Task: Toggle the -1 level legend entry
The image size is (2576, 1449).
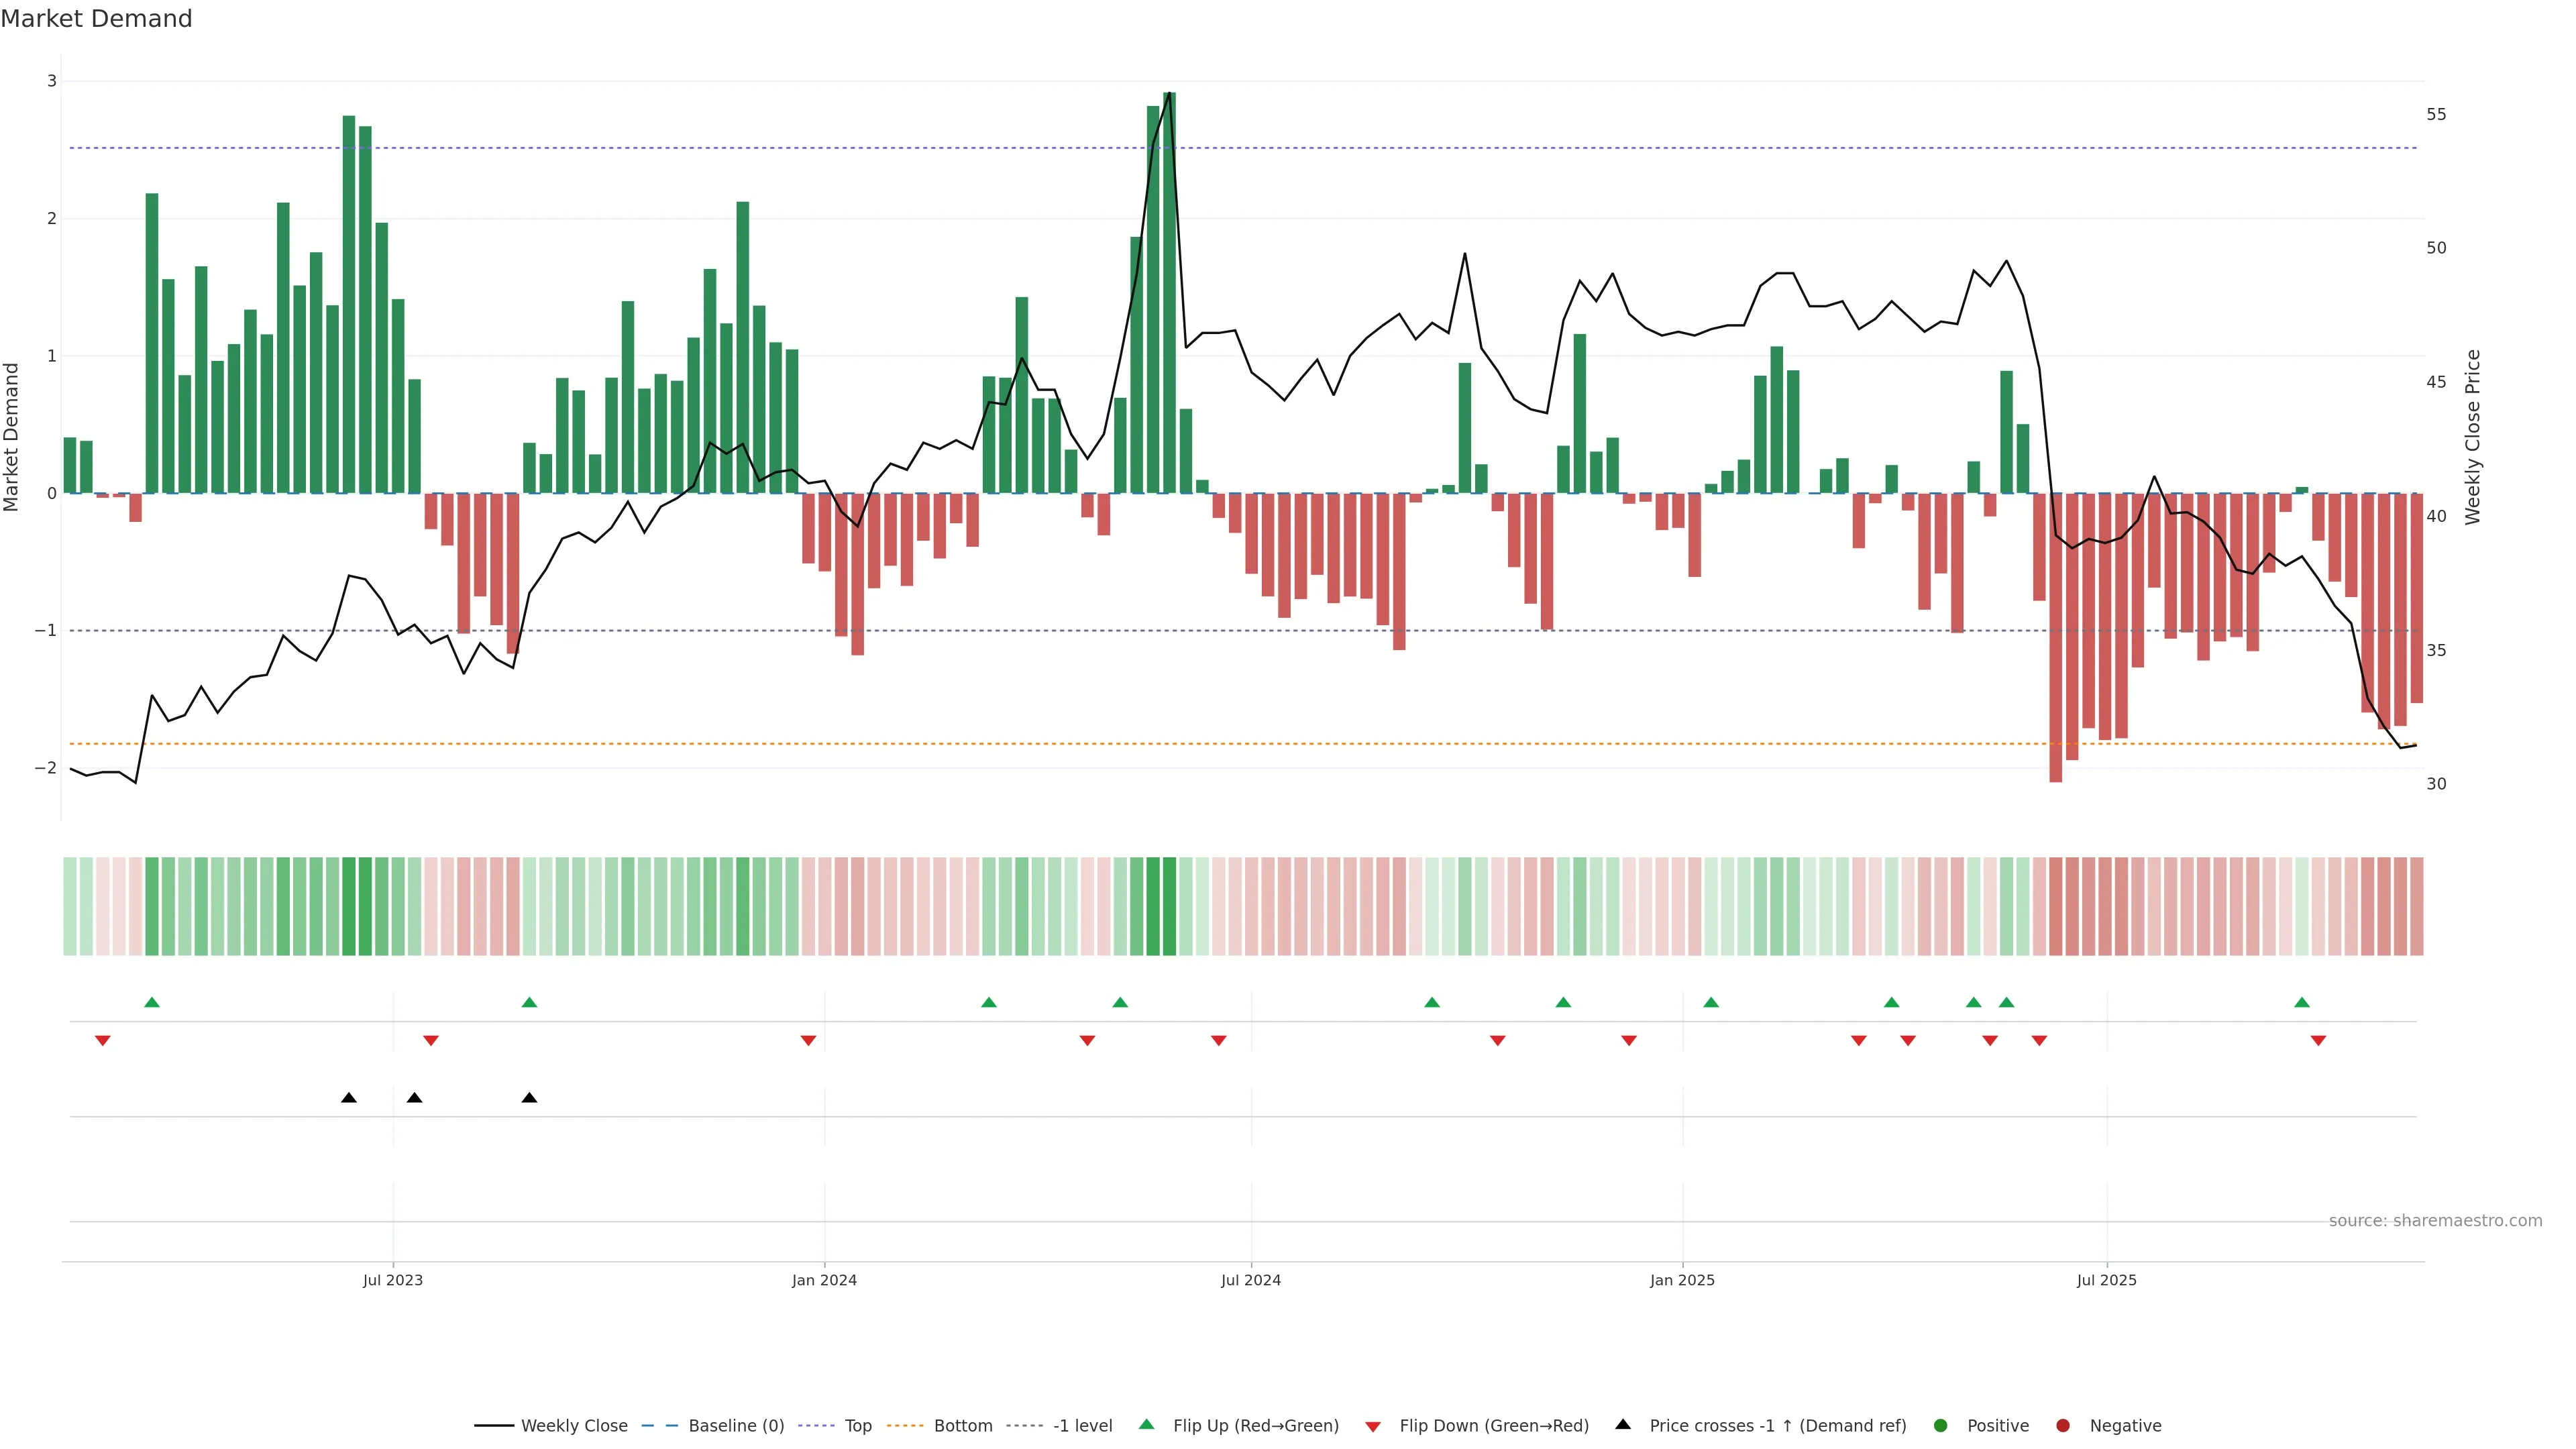Action: pos(1082,1425)
